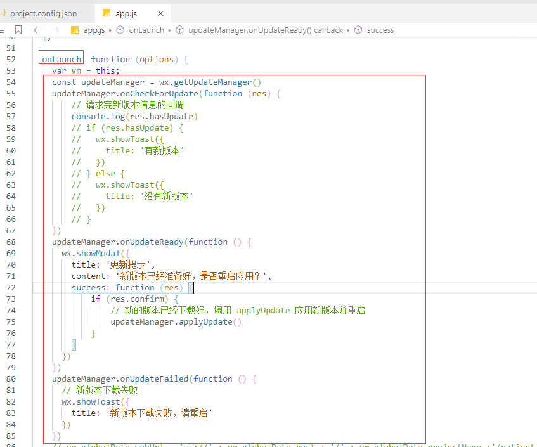This screenshot has height=447, width=537.
Task: Open the onLaunch breadcrumb segment
Action: pyautogui.click(x=146, y=30)
